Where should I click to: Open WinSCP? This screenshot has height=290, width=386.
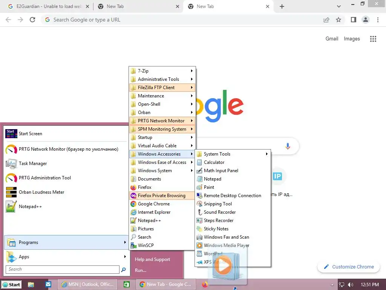click(x=162, y=245)
